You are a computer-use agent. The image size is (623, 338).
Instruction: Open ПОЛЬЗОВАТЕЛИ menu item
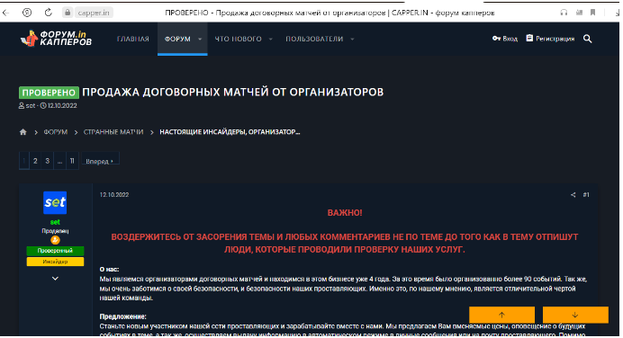314,39
